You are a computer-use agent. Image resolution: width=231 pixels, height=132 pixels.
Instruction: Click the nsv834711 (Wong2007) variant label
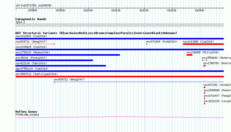31,42
